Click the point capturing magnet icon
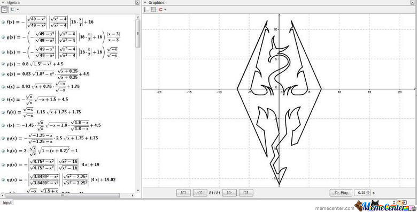Viewport: 417px width, 212px height. tap(160, 10)
